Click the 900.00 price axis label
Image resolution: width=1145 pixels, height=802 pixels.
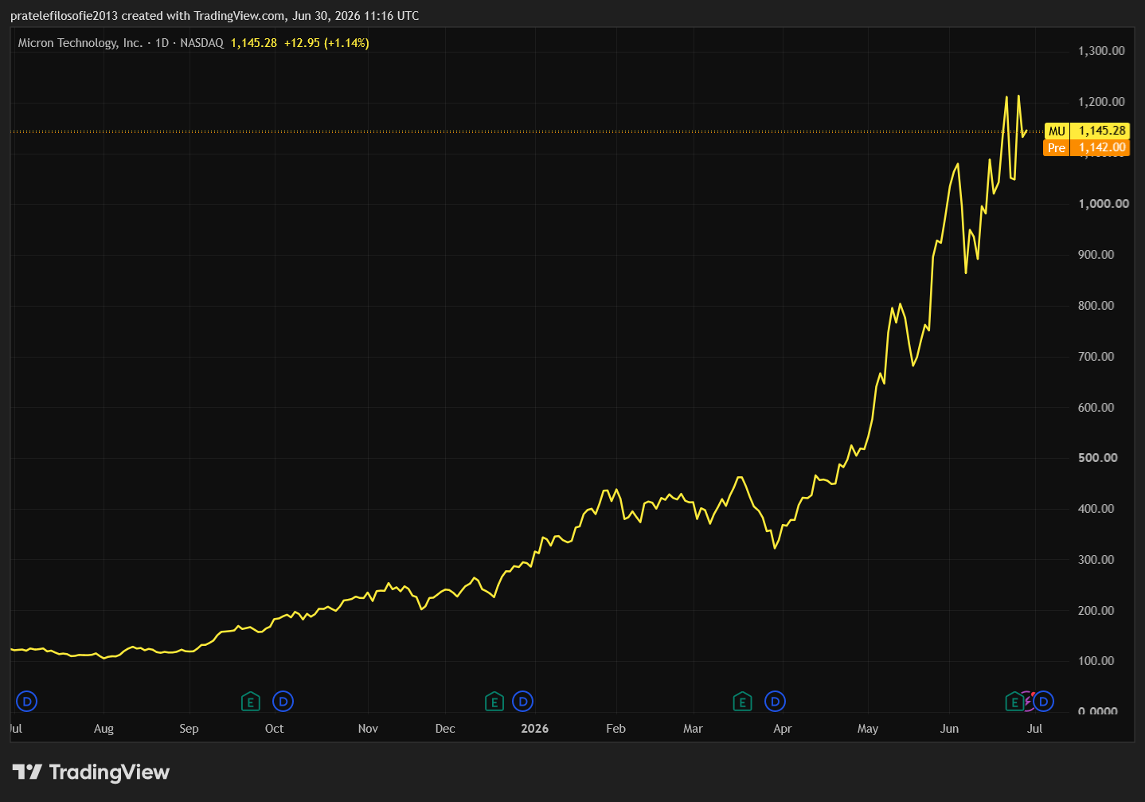pyautogui.click(x=1096, y=255)
